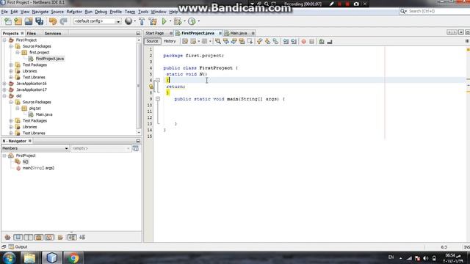
Task: Open the Tools menu
Action: coord(143,12)
